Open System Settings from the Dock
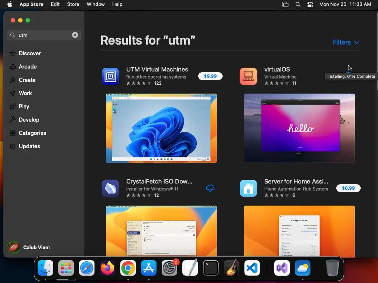Screen dimensions: 378x283 coord(169,268)
